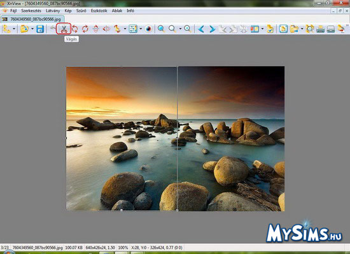Image resolution: width=350 pixels, height=254 pixels.
Task: Zoom in with blue magnifier icon
Action: (161, 29)
